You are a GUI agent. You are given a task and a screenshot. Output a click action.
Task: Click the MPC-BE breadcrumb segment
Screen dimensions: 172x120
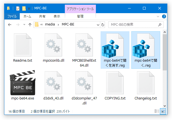[x=68, y=24]
